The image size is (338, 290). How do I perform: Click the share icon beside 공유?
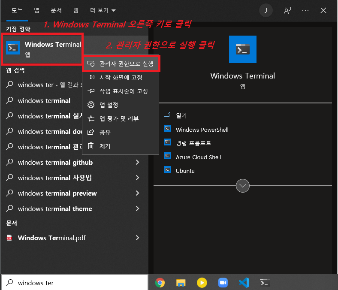coord(91,132)
